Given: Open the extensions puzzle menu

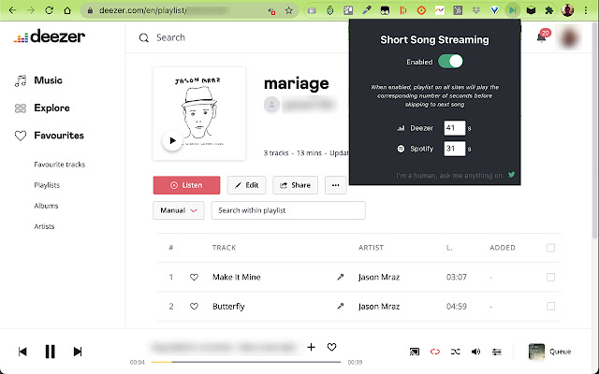Looking at the screenshot, I should 549,10.
